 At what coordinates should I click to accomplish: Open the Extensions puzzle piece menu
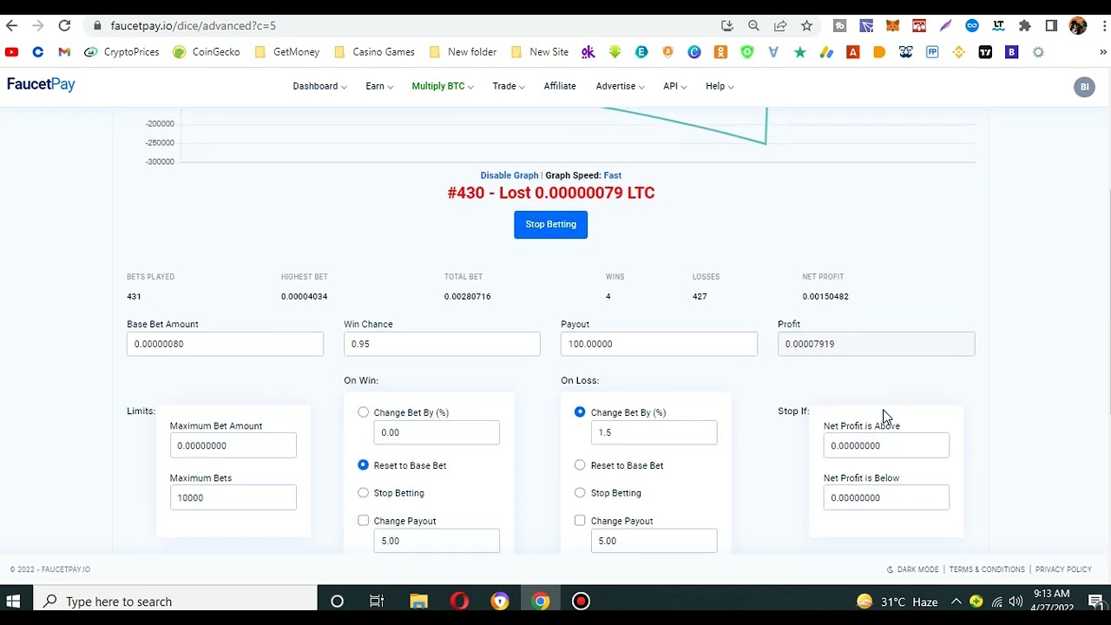click(1025, 26)
